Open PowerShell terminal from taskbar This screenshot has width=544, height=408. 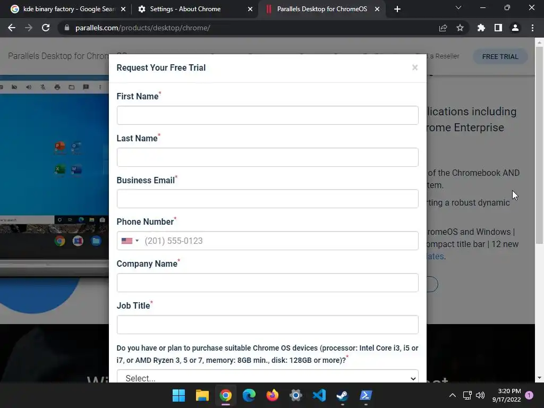point(365,395)
